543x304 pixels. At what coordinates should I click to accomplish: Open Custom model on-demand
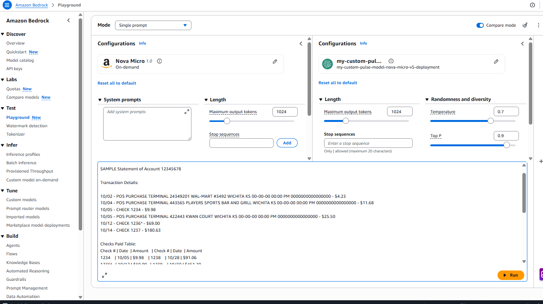pos(32,180)
